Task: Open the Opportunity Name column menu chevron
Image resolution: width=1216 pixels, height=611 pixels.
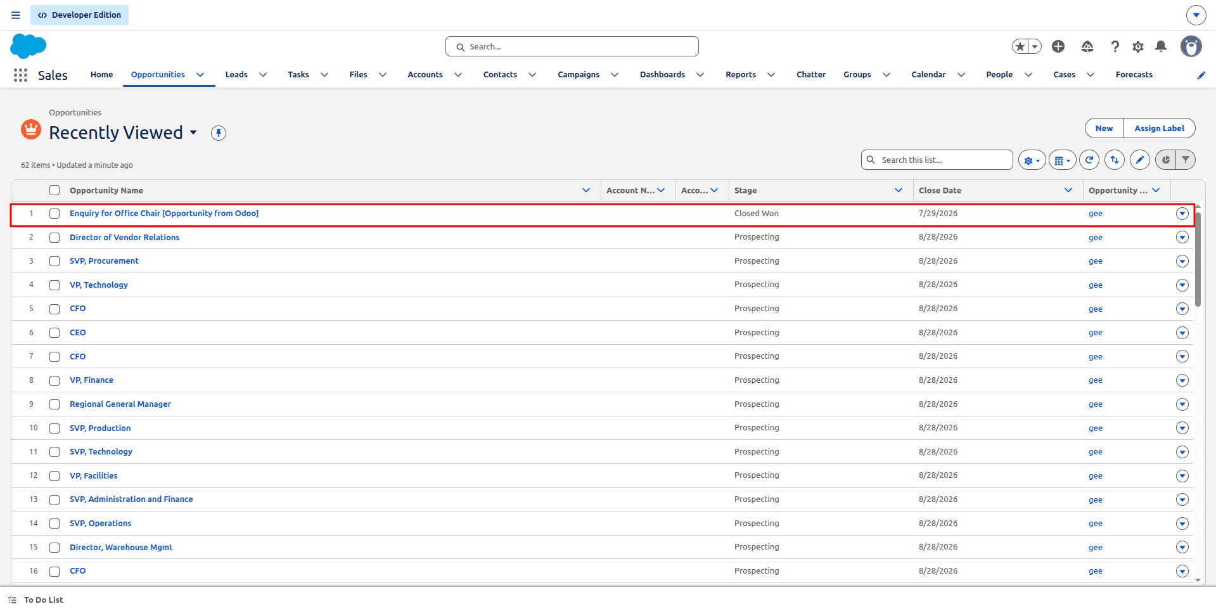Action: pos(586,190)
